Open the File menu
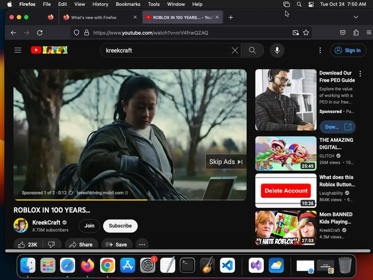Screen dimensions: 373x280 [x=47, y=4]
